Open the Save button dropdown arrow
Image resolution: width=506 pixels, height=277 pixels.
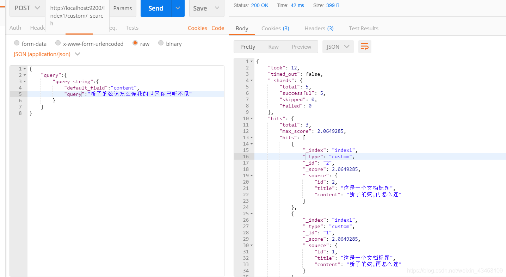217,8
